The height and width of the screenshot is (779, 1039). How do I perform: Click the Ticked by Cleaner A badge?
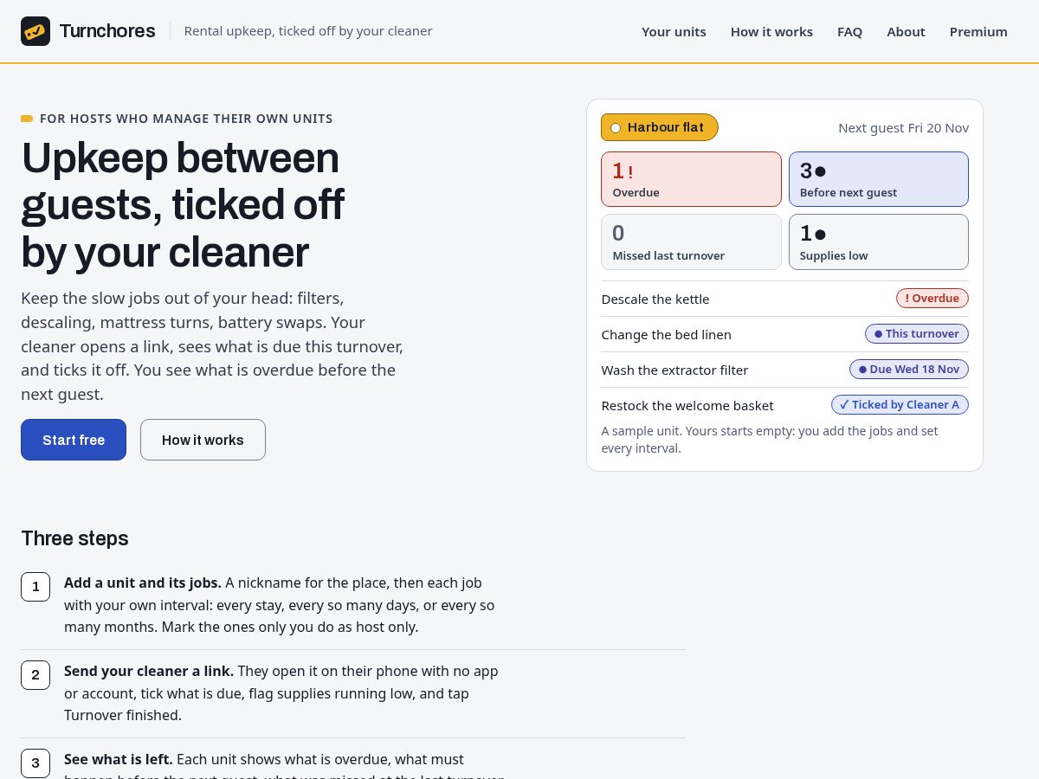(900, 405)
